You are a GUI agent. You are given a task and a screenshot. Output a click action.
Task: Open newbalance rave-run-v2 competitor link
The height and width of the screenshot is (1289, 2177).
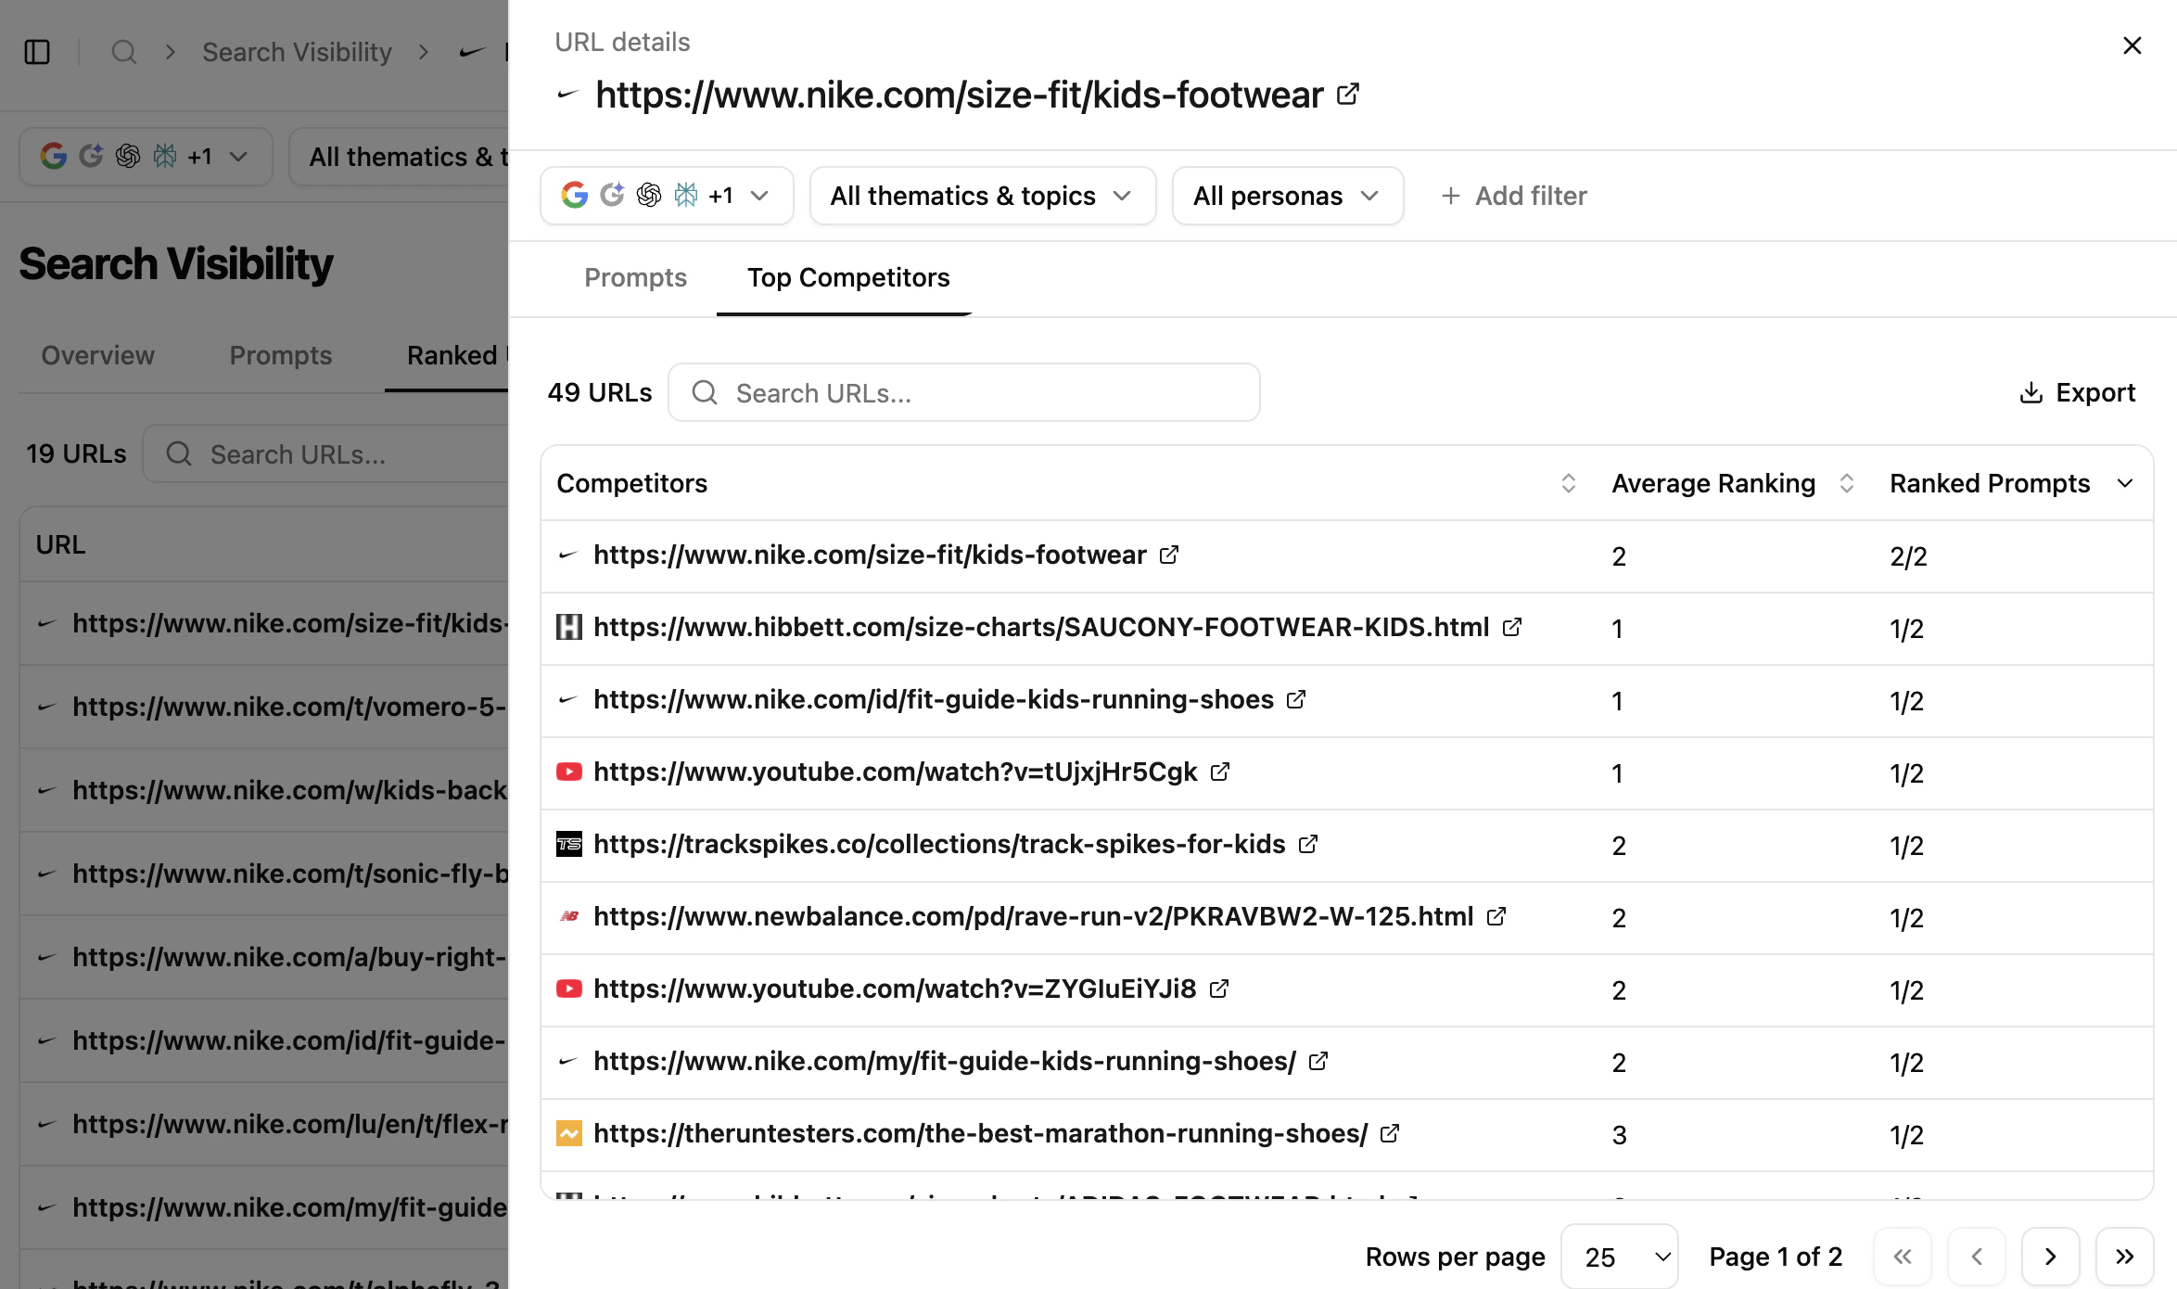coord(1033,916)
